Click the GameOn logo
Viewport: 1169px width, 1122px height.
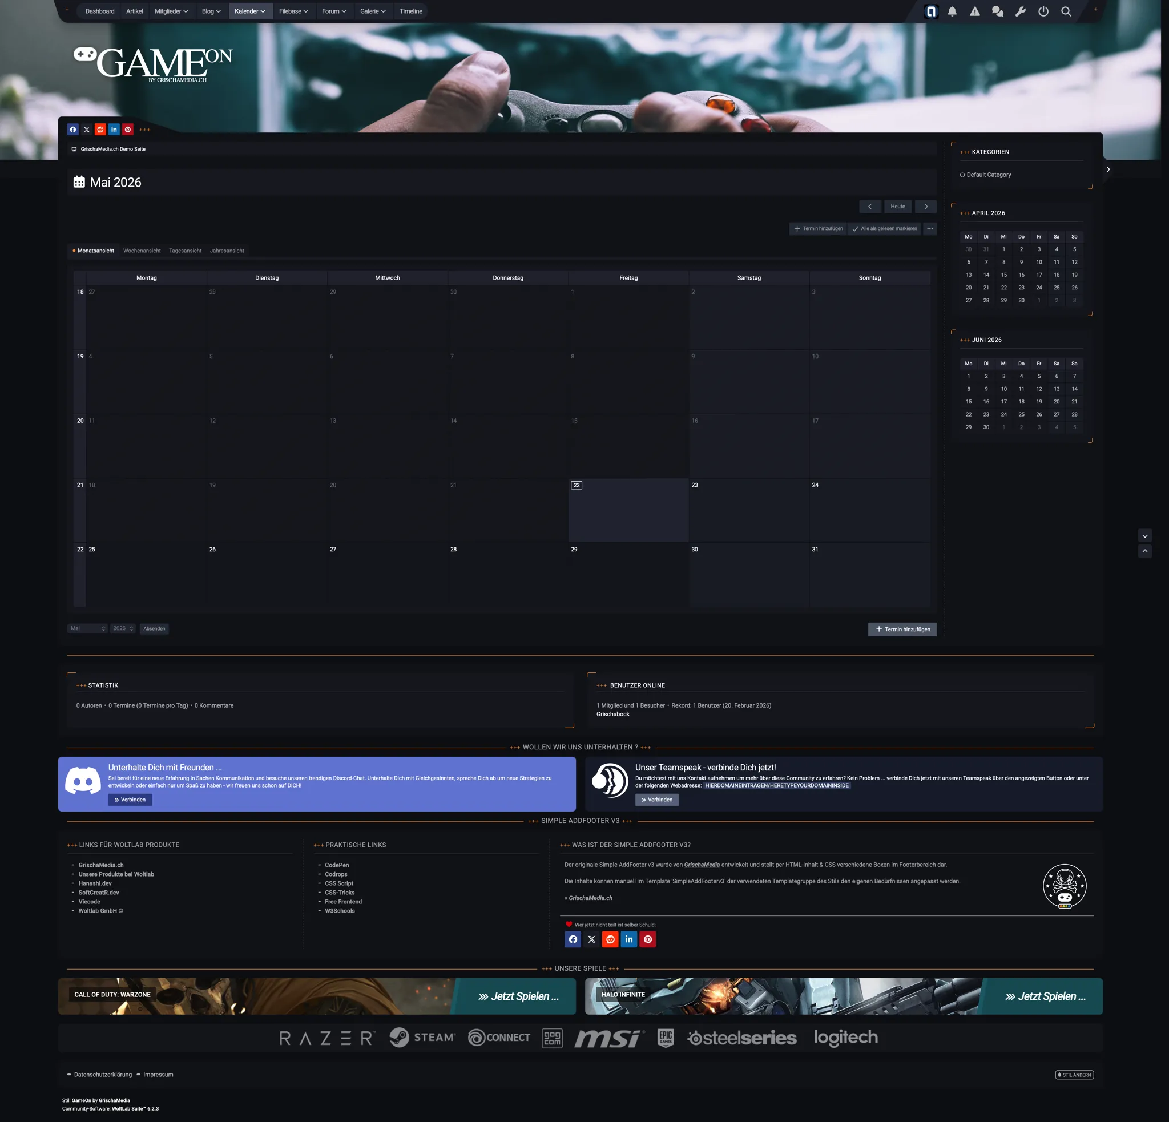pyautogui.click(x=152, y=64)
